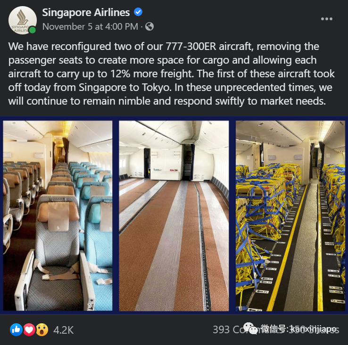Open the three-dot post options menu
Image resolution: width=348 pixels, height=345 pixels.
[x=327, y=19]
